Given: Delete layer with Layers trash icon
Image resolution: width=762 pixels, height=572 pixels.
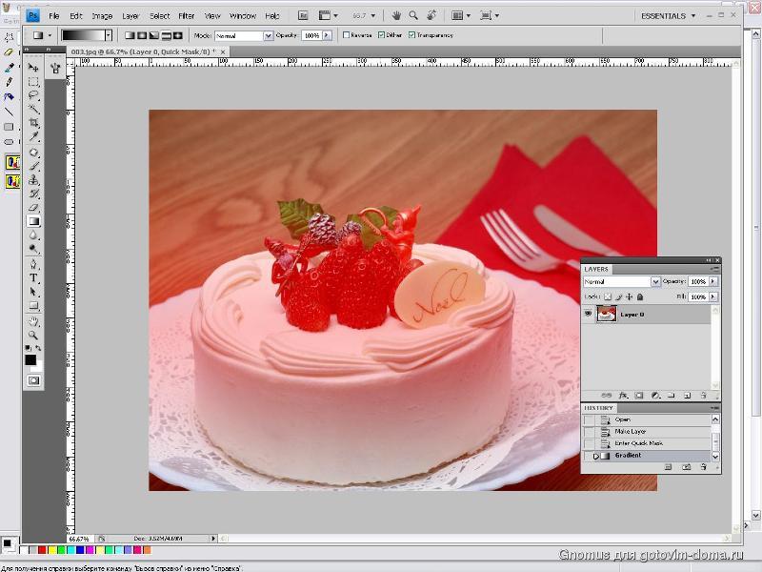Looking at the screenshot, I should click(x=703, y=396).
